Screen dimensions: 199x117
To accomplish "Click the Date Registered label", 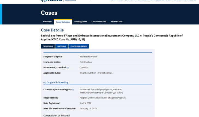I will tap(52, 103).
